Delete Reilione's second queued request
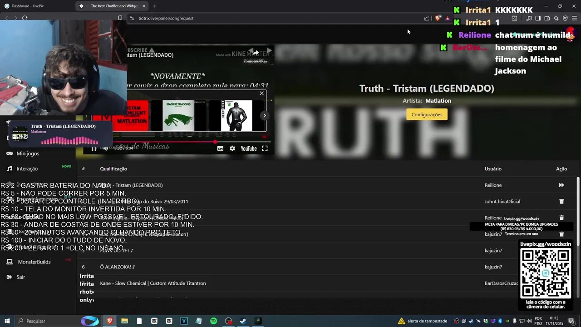This screenshot has height=327, width=581. tap(561, 218)
